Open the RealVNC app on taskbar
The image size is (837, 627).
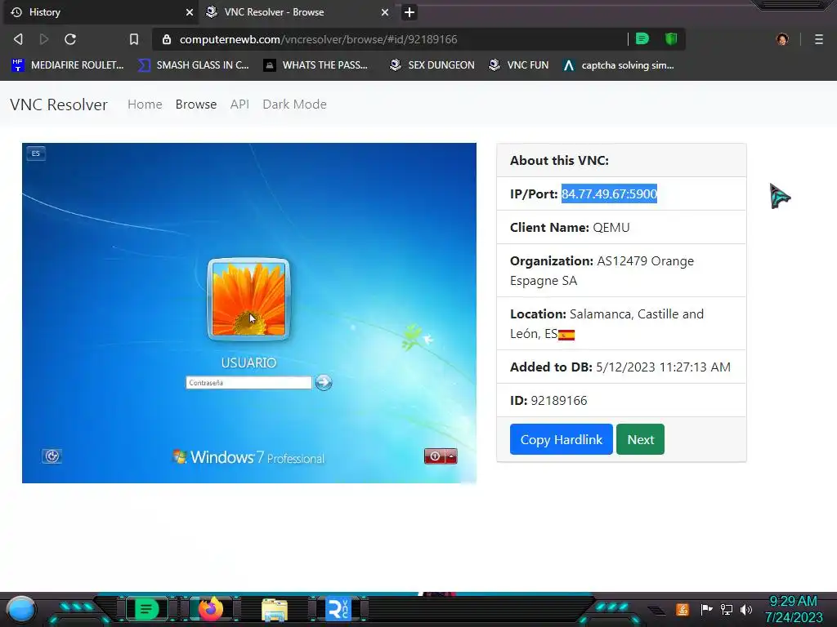click(338, 609)
